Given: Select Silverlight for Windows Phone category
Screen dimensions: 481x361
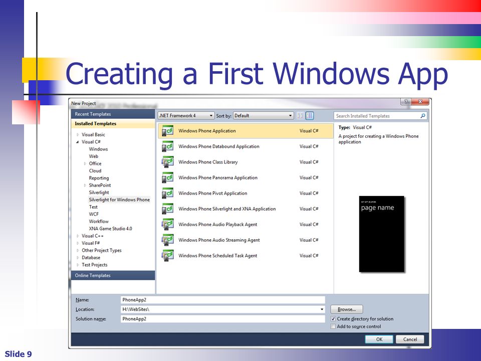Looking at the screenshot, I should click(x=119, y=200).
